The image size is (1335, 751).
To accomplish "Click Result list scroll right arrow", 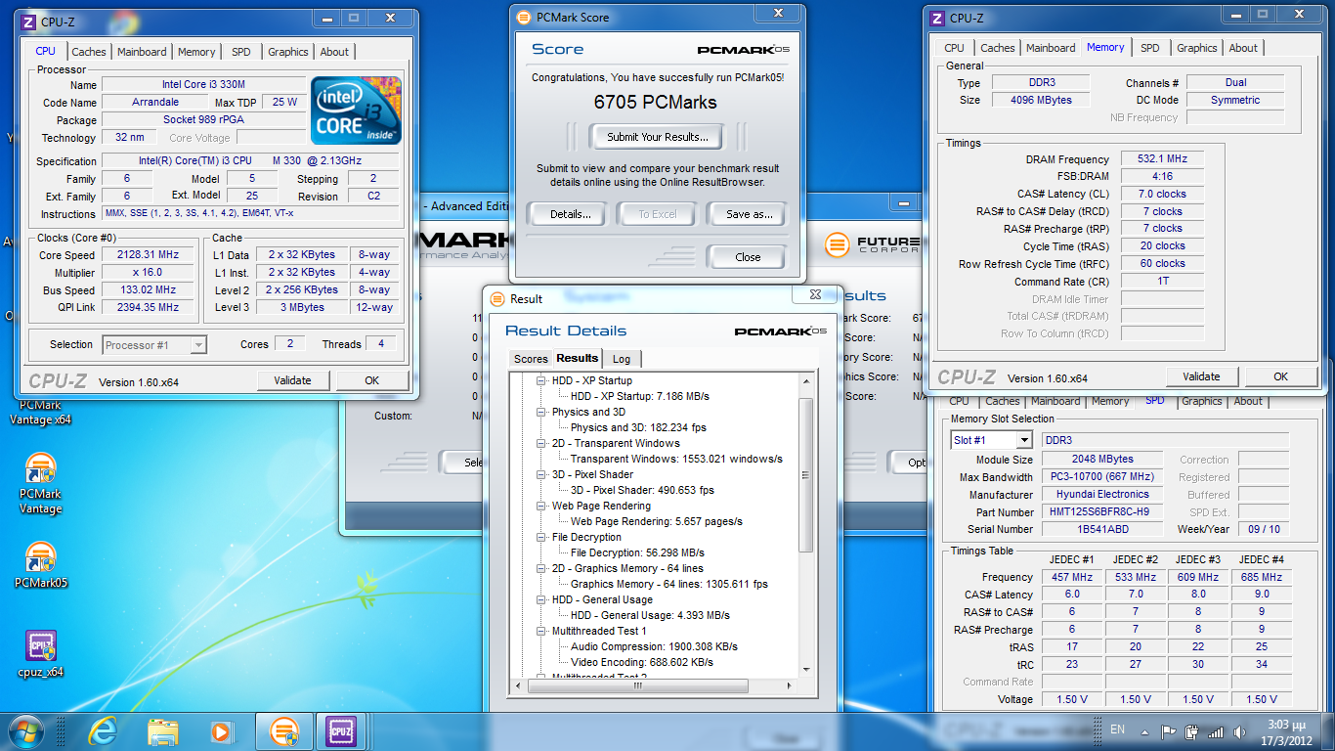I will (792, 685).
